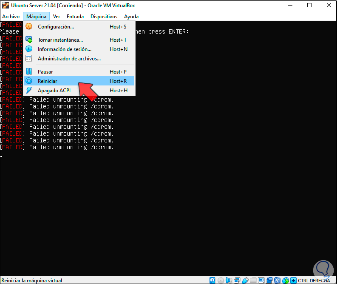Open the Ver menu
Image resolution: width=337 pixels, height=284 pixels.
click(x=57, y=17)
